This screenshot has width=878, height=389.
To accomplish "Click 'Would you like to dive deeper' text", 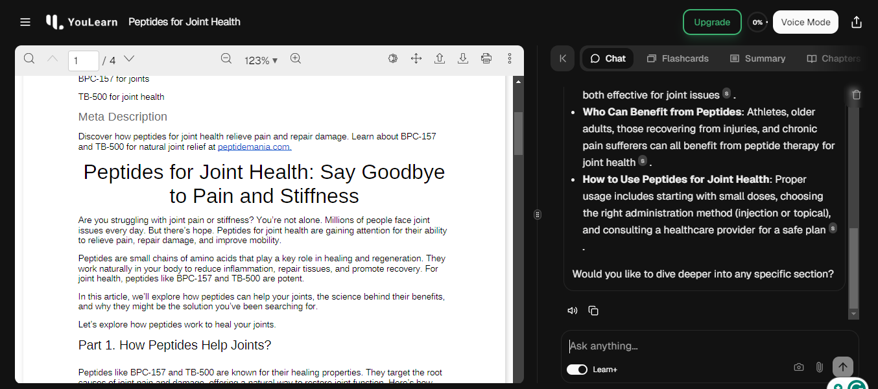I will [x=703, y=274].
